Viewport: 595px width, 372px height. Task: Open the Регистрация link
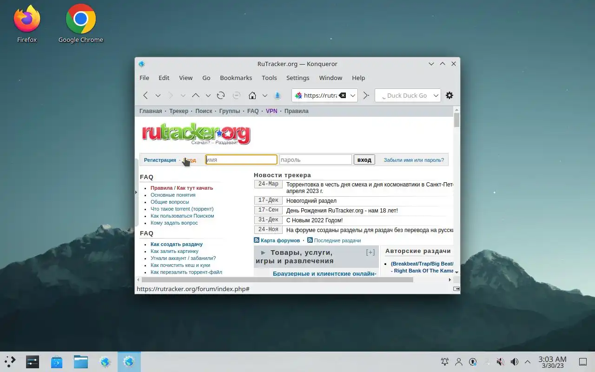[160, 160]
